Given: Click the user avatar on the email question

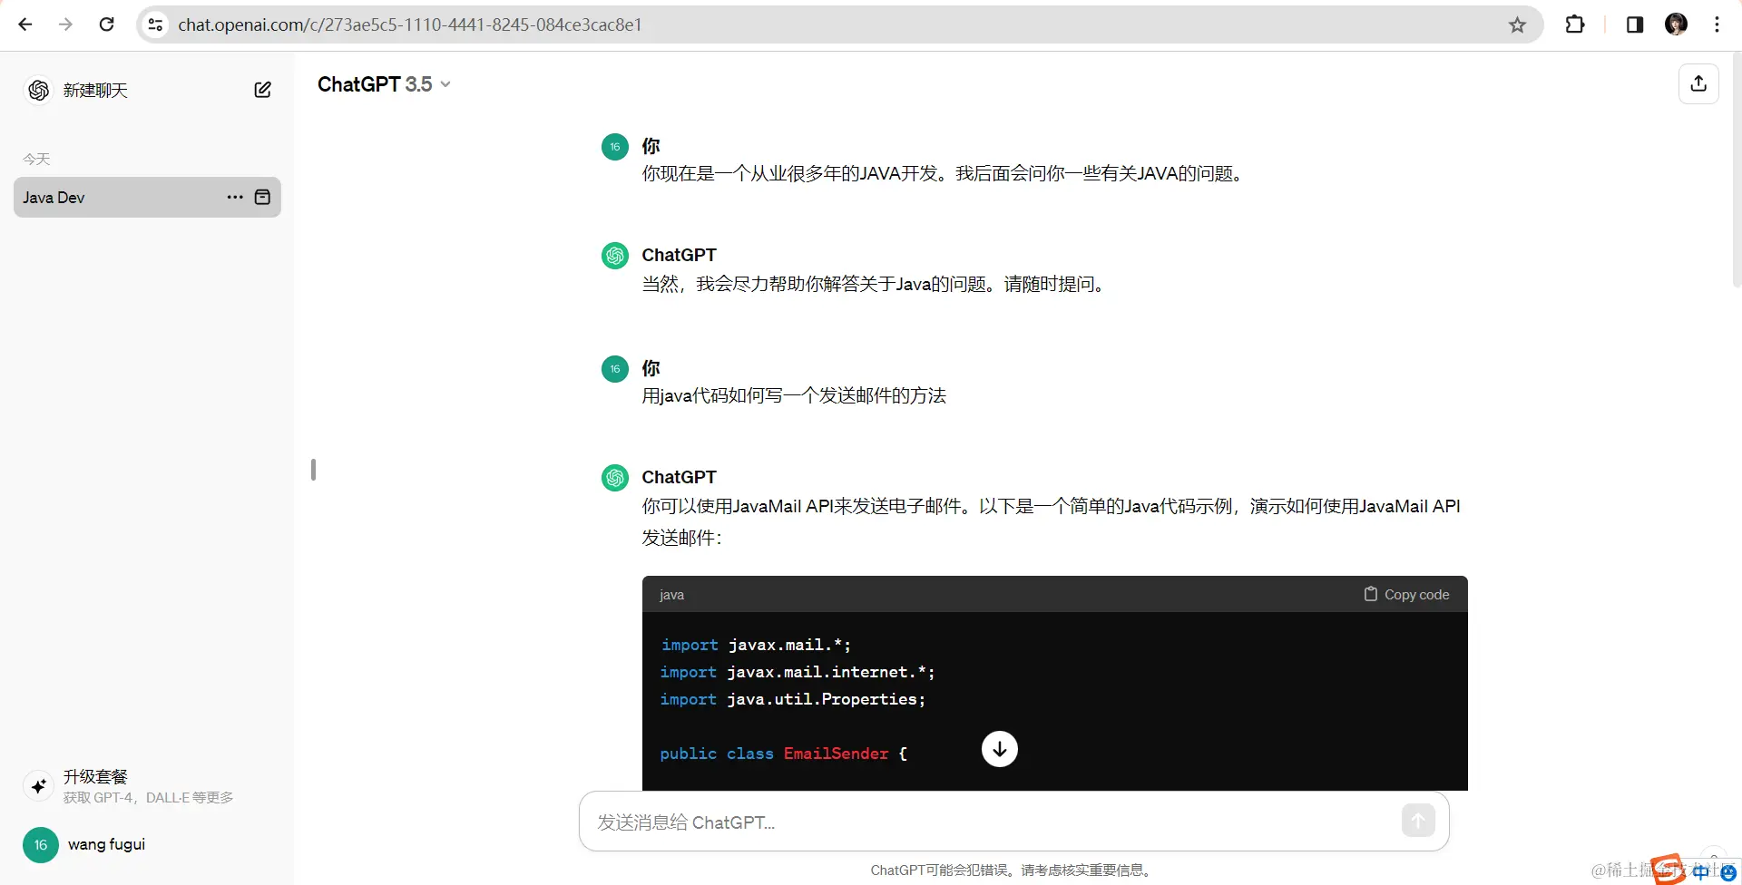Looking at the screenshot, I should click(x=615, y=369).
